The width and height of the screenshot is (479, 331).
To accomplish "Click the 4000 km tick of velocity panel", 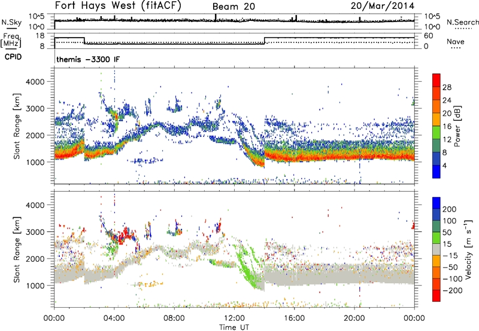I will 35,205.
